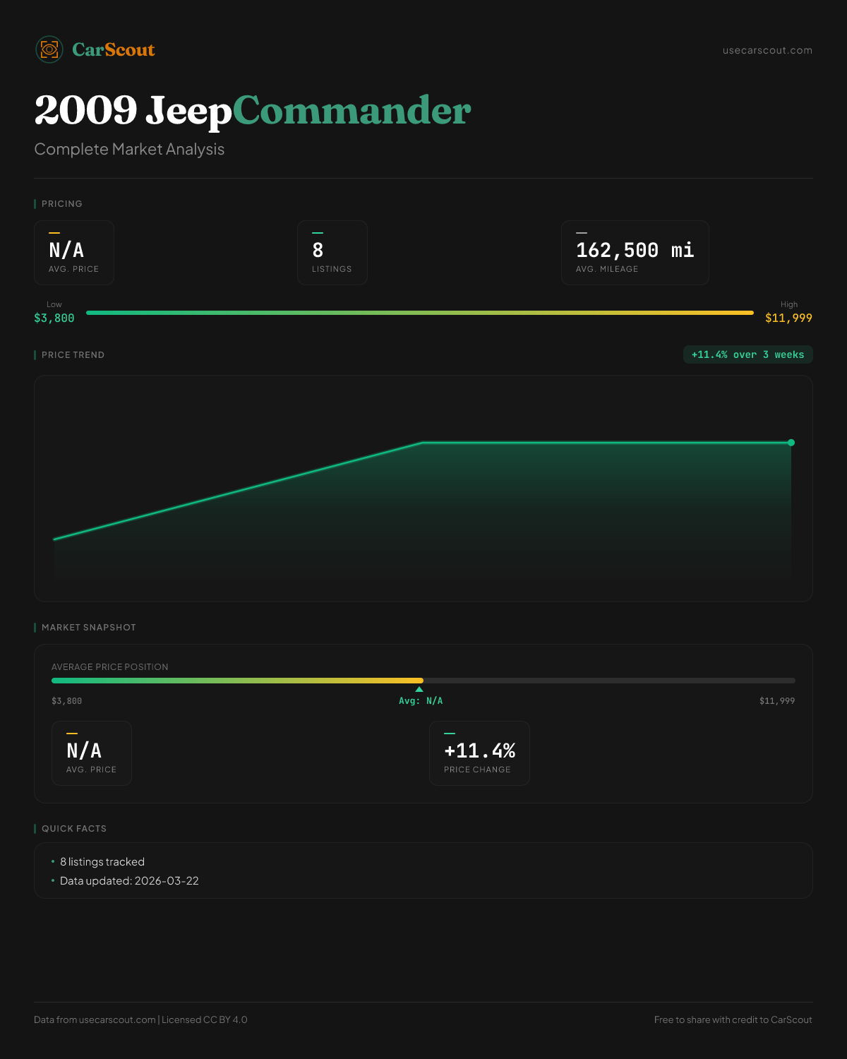The height and width of the screenshot is (1059, 847).
Task: Click the price range gradient bar
Action: [x=420, y=313]
